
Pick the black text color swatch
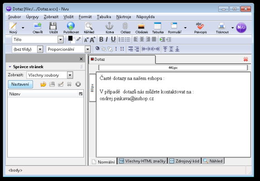pyautogui.click(x=70, y=39)
